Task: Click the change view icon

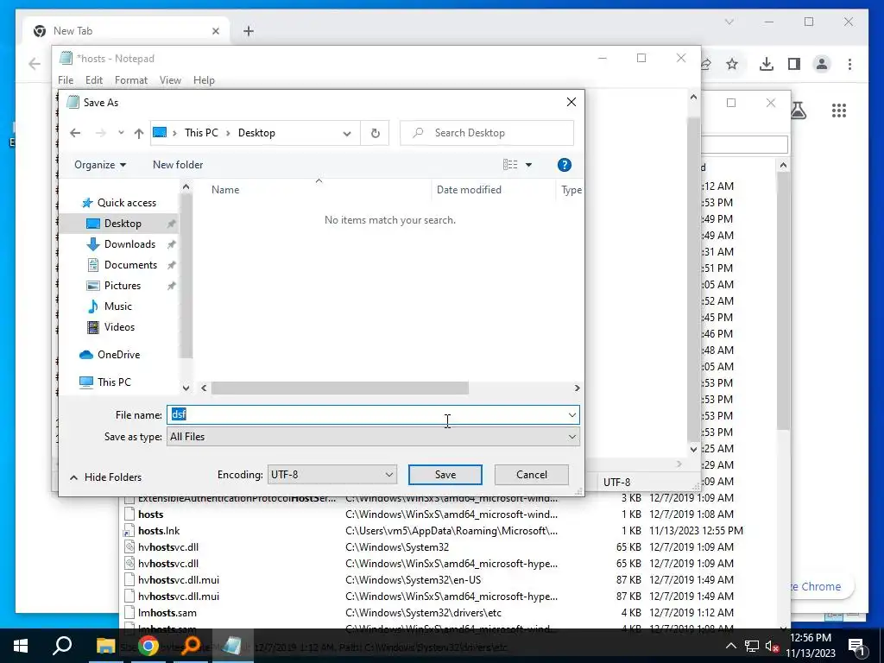Action: point(510,165)
